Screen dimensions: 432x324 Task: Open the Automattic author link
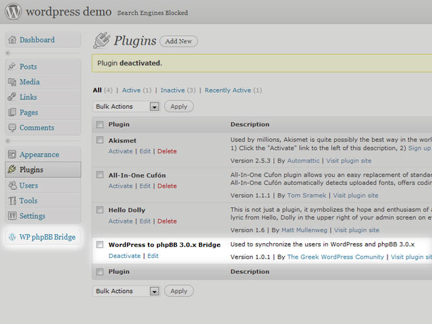tap(303, 161)
